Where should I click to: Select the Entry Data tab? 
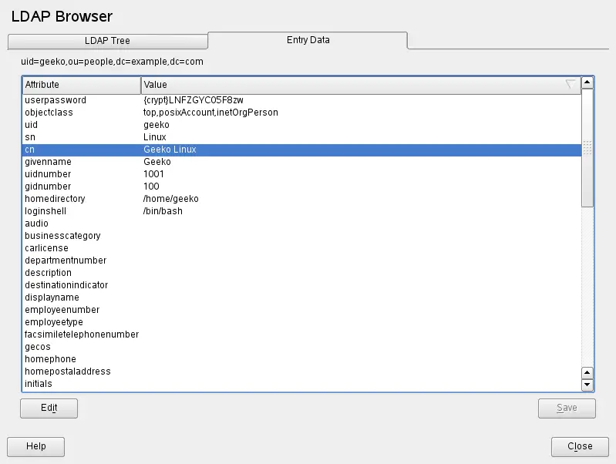pyautogui.click(x=308, y=40)
